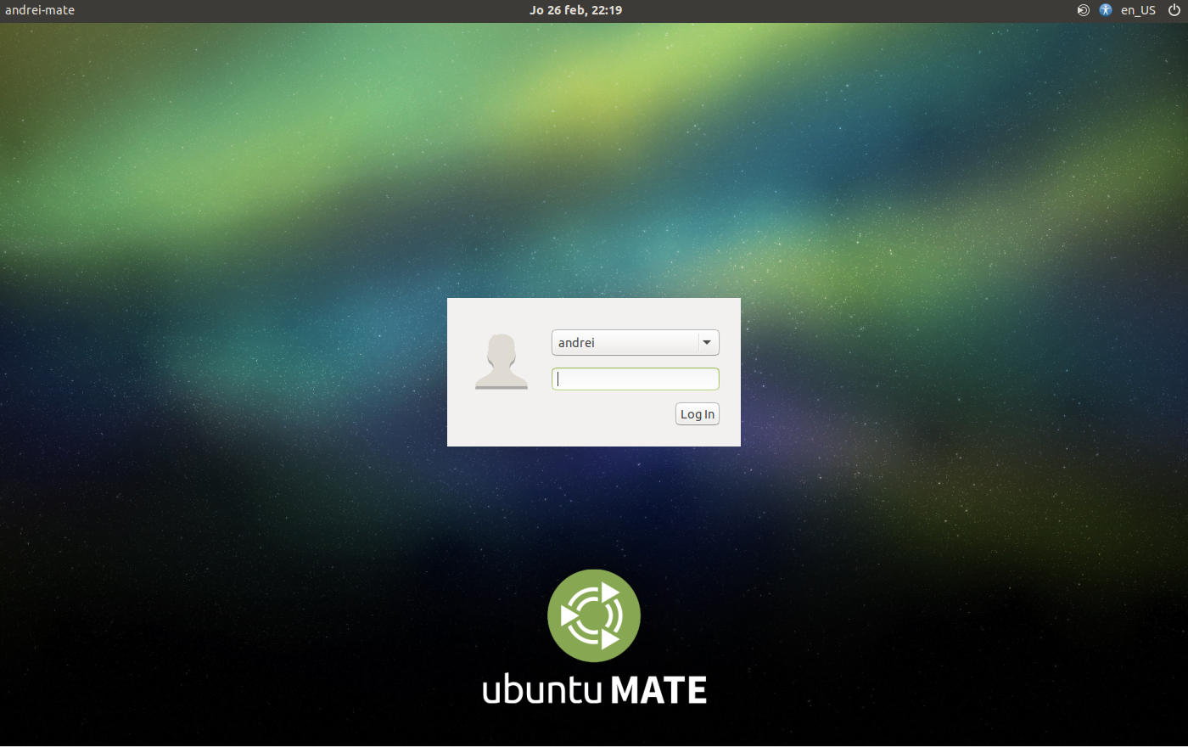Click the Ubuntu MATE logo
The height and width of the screenshot is (747, 1188).
pyautogui.click(x=594, y=615)
